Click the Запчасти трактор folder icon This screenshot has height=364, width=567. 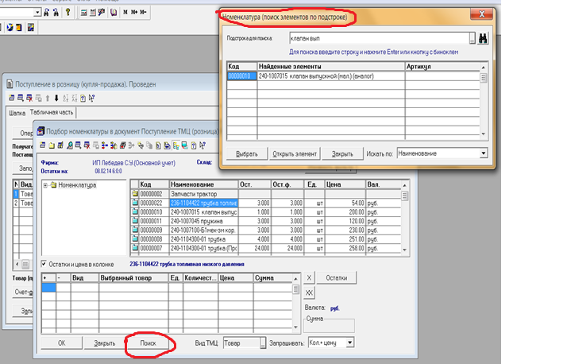[x=135, y=194]
